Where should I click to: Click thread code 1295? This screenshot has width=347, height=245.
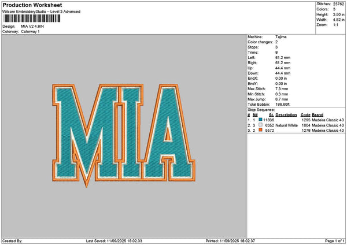tap(306, 120)
